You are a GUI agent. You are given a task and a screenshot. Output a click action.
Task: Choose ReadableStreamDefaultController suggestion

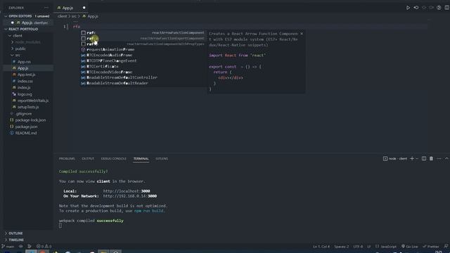click(143, 77)
